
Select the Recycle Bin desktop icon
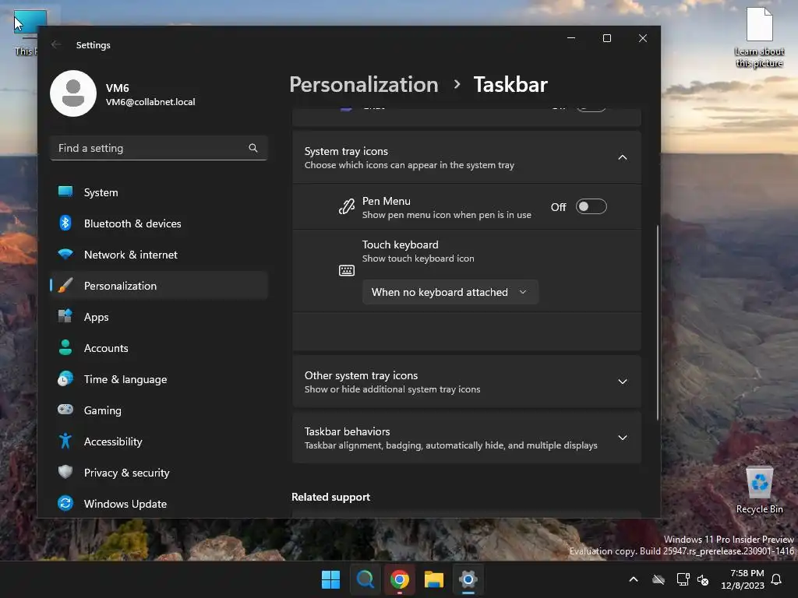(759, 491)
